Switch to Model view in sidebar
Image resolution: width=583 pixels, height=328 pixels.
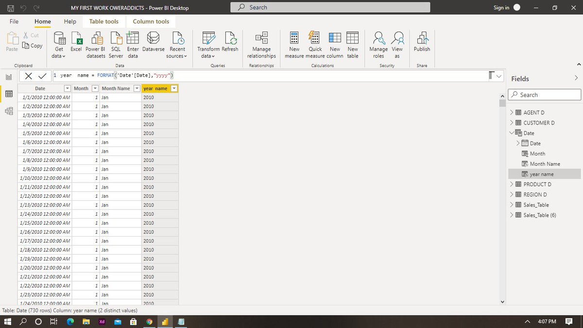9,111
